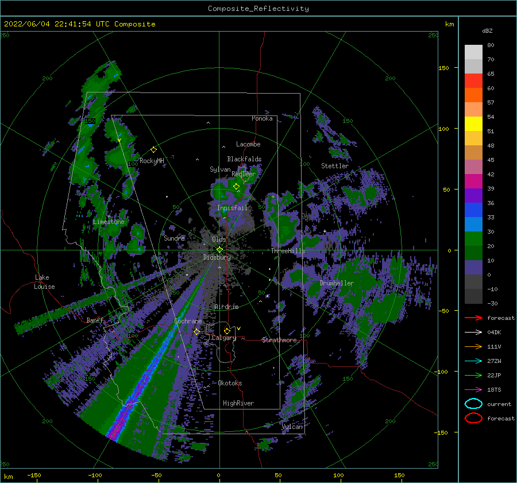Select the orange 111V arrow legend icon

(x=473, y=346)
